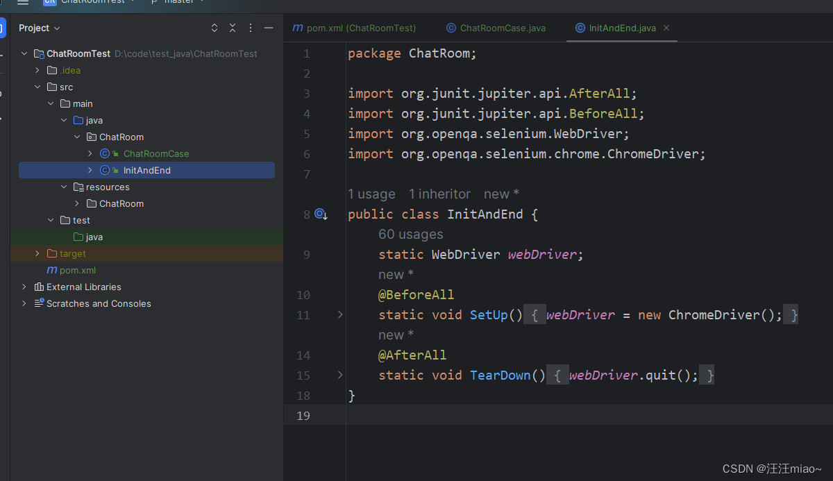
Task: Collapse the src folder chevron
Action: tap(37, 87)
